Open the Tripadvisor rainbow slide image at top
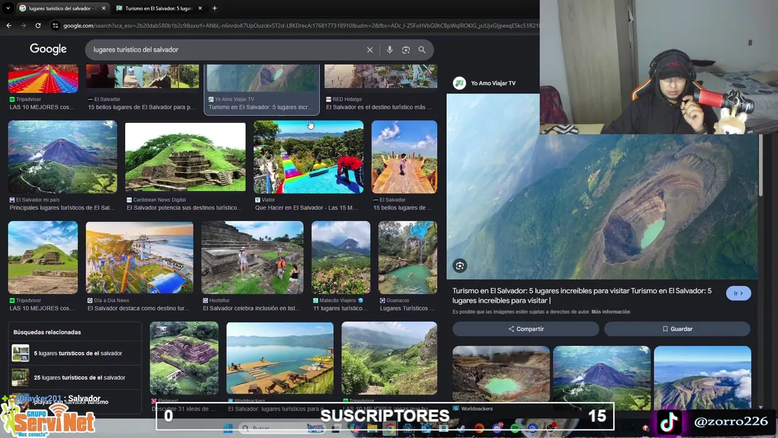The height and width of the screenshot is (438, 778). [x=43, y=78]
